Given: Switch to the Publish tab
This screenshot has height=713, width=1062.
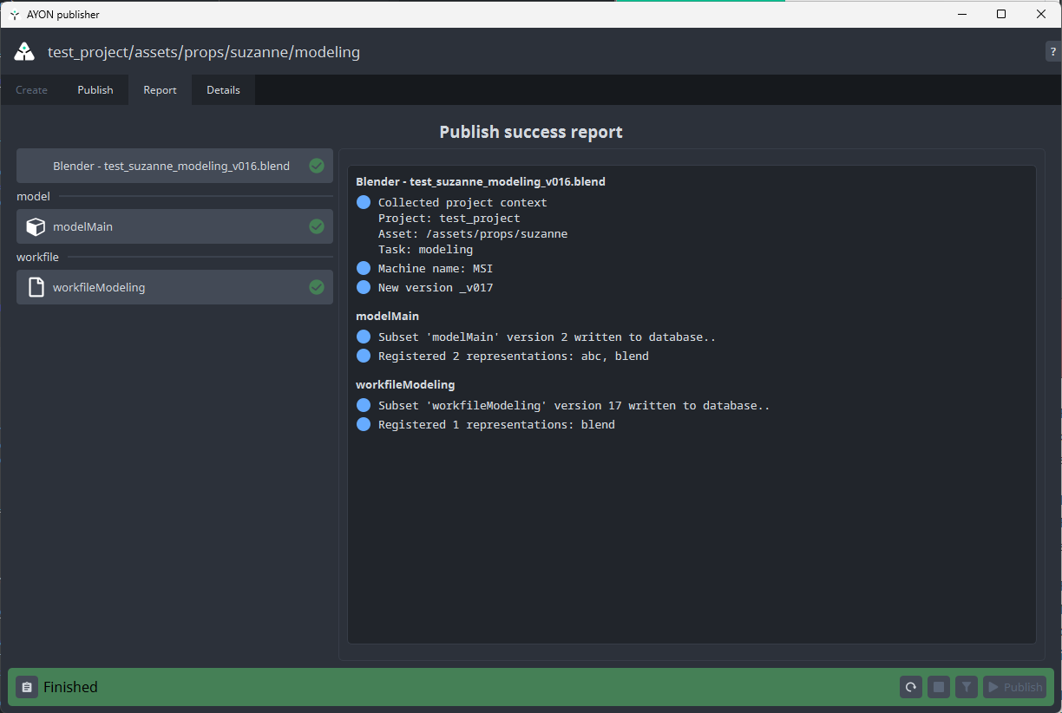Looking at the screenshot, I should tap(95, 90).
